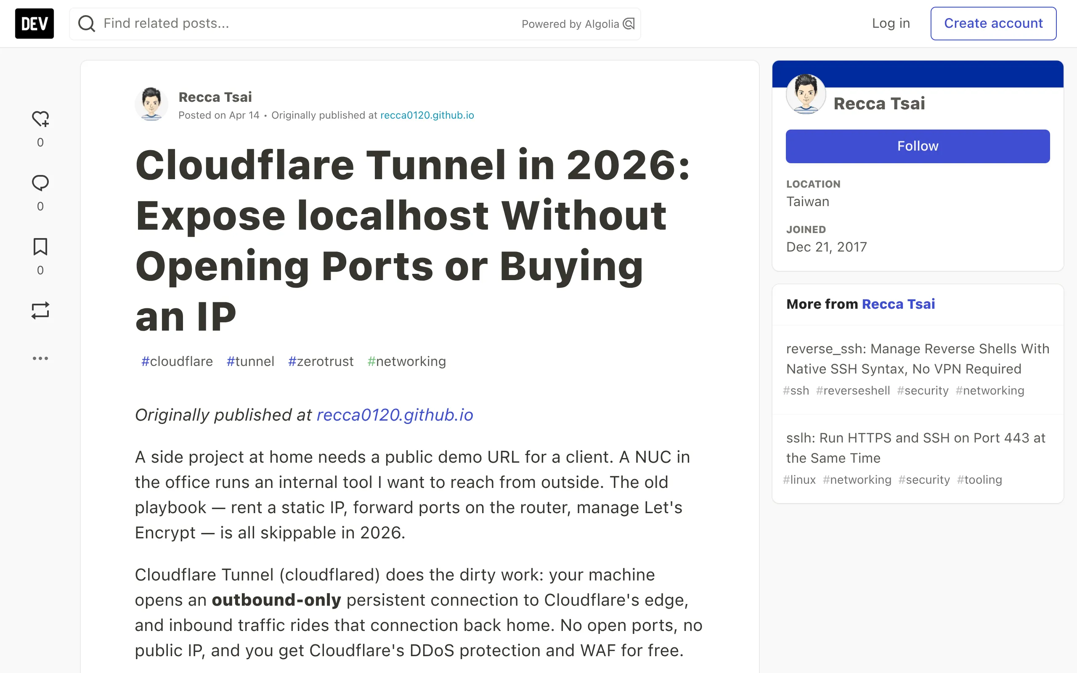Select #security tag under reverse_ssh article
Screen dimensions: 1077x673
pyautogui.click(x=923, y=391)
